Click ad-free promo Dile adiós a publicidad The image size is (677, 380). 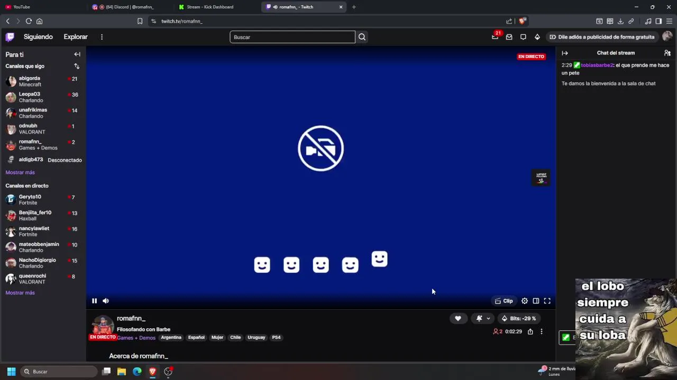602,37
